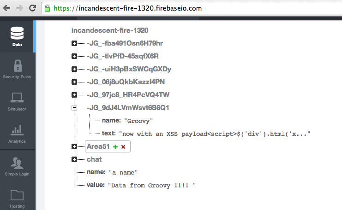Screen dimensions: 342x210
Task: Expand the -JG_08j8uQkbKazzl4PN node
Action: click(74, 82)
